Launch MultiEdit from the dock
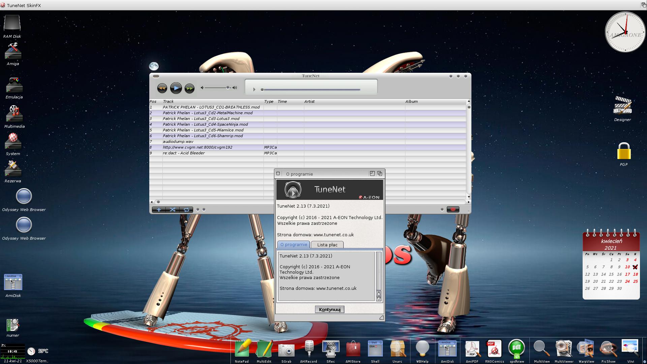The image size is (647, 364). click(264, 351)
